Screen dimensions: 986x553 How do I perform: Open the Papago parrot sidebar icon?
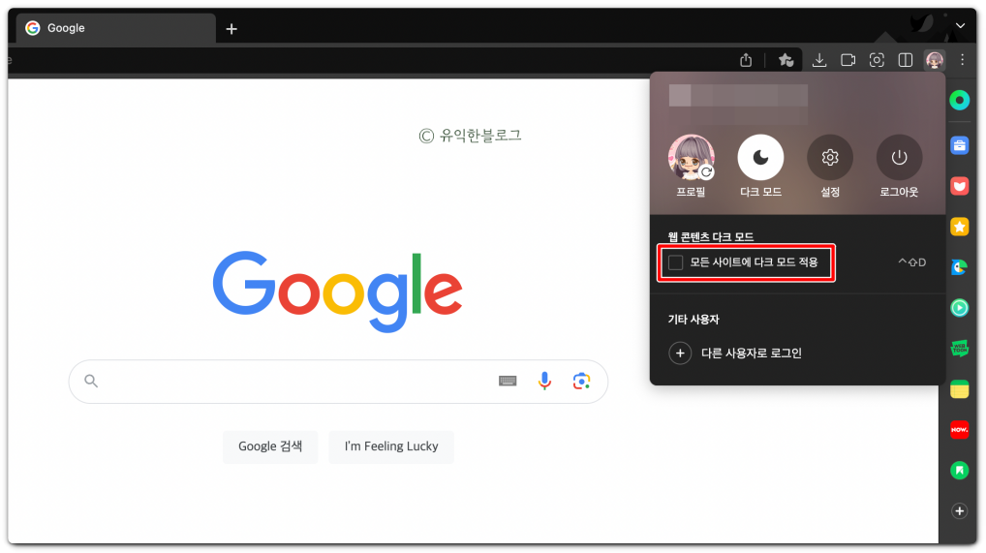click(x=960, y=267)
